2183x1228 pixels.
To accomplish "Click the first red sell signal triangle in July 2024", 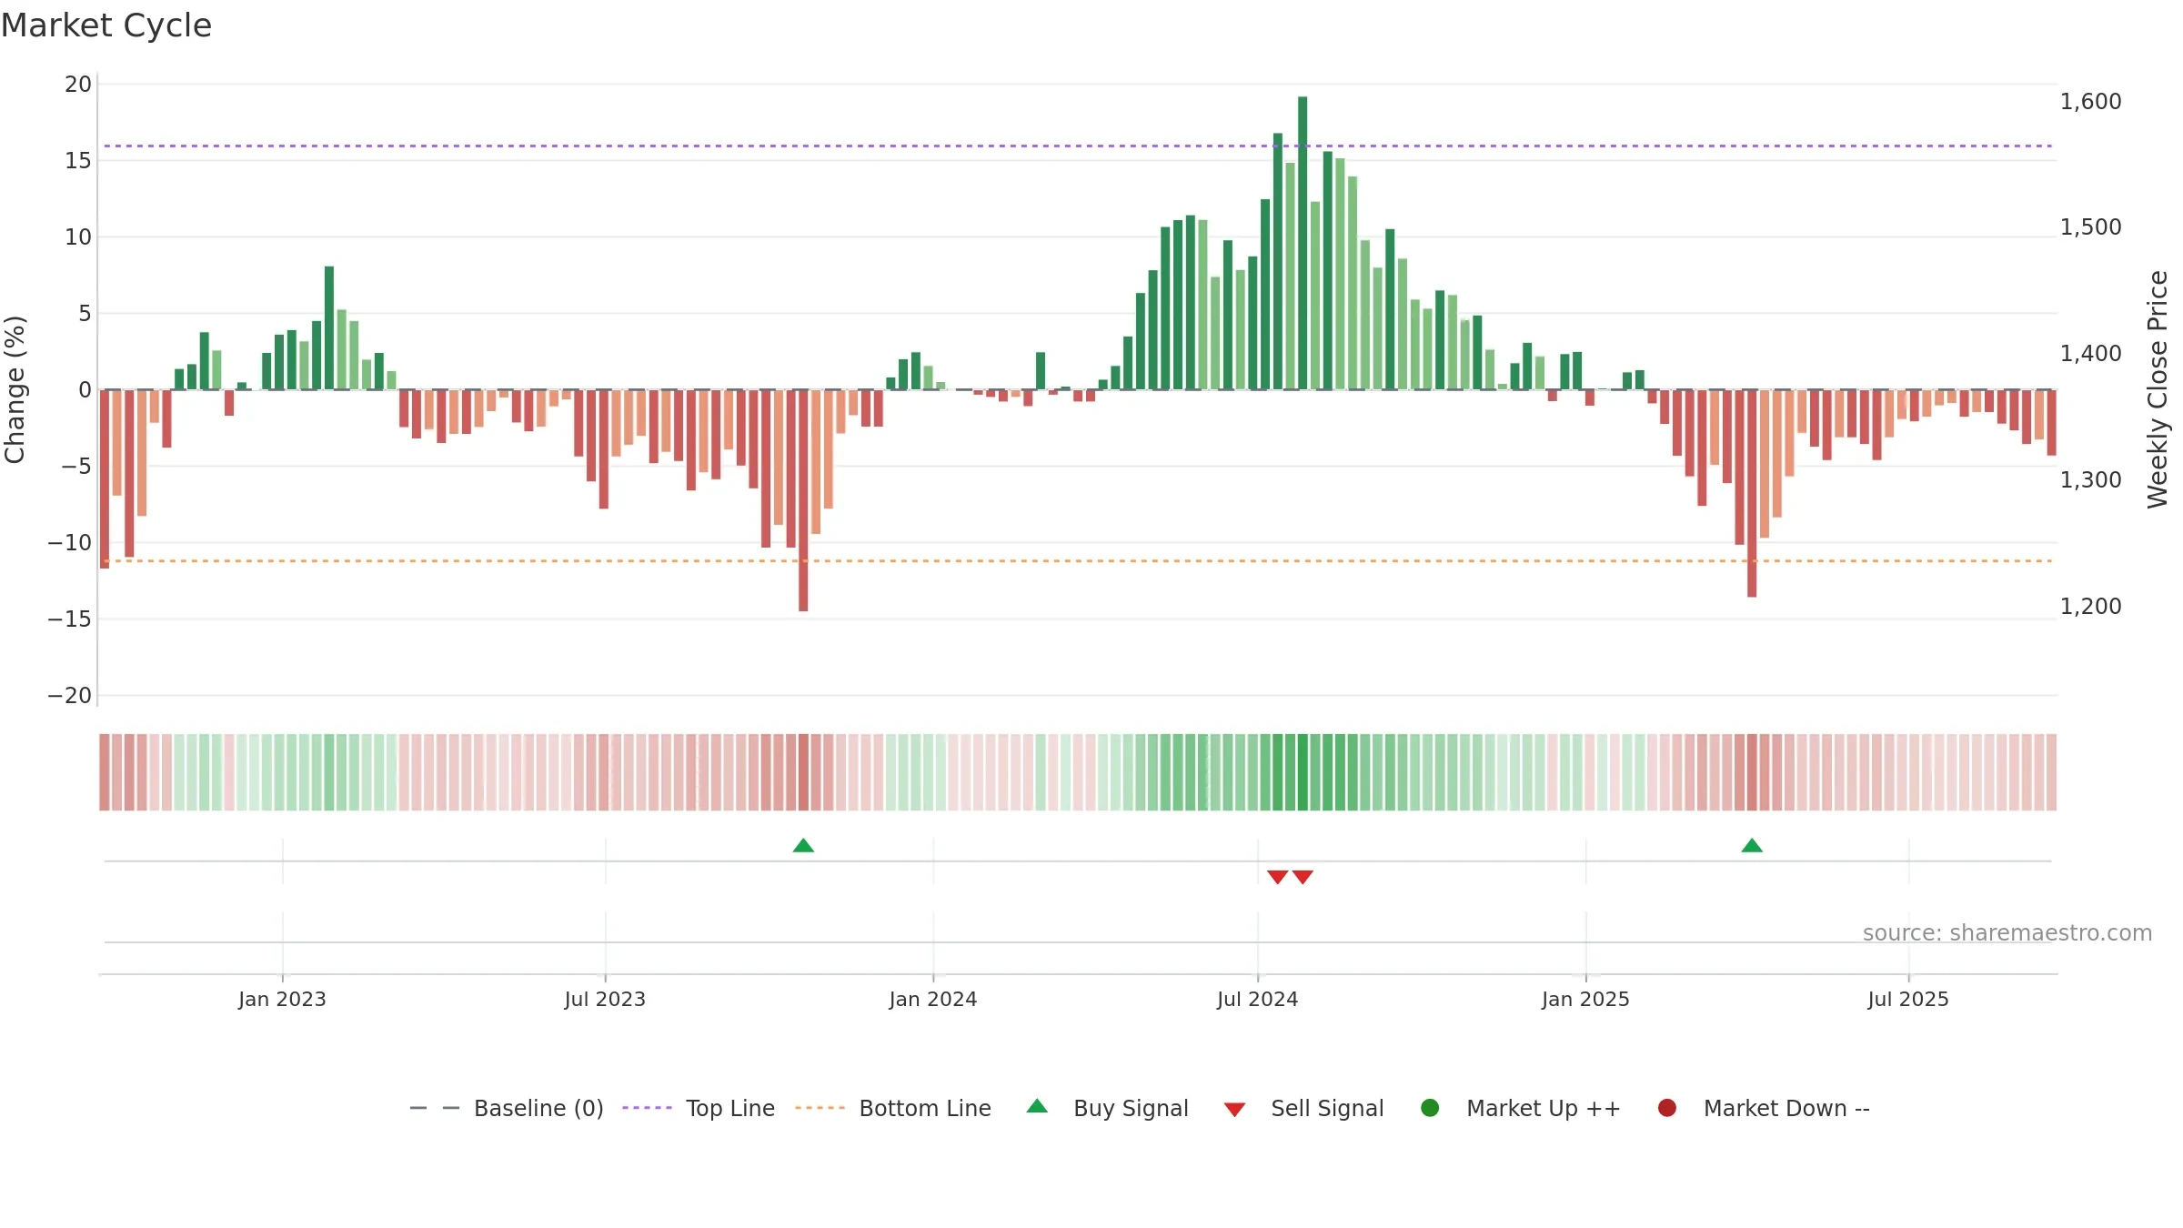I will point(1277,877).
